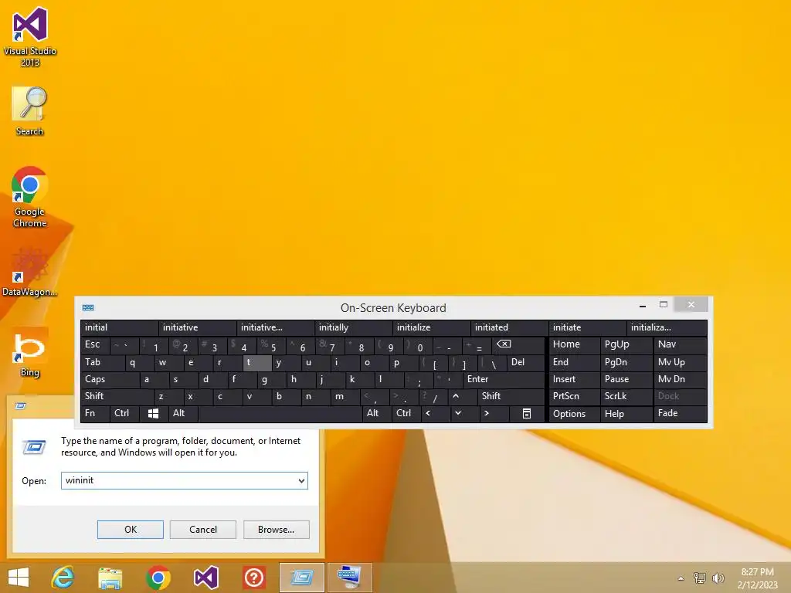Open the DataWagon desktop shortcut
The width and height of the screenshot is (791, 593).
click(30, 273)
